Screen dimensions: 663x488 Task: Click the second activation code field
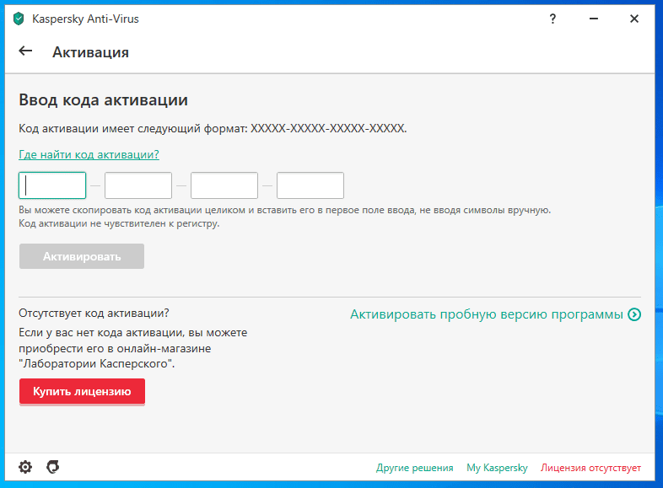click(x=138, y=185)
